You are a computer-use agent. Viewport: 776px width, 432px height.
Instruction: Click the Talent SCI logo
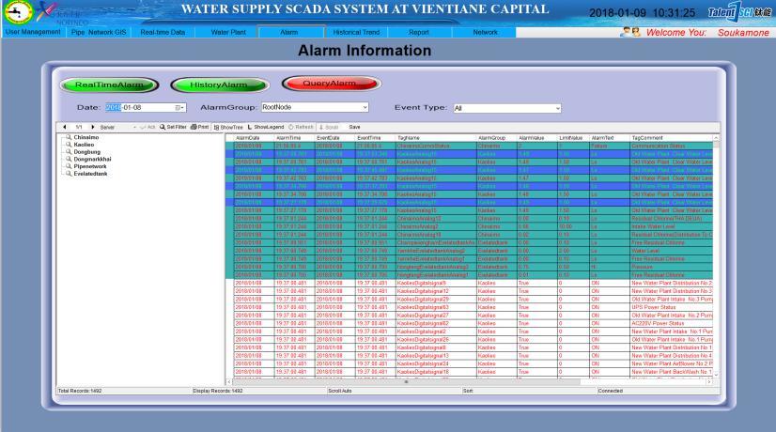[738, 11]
